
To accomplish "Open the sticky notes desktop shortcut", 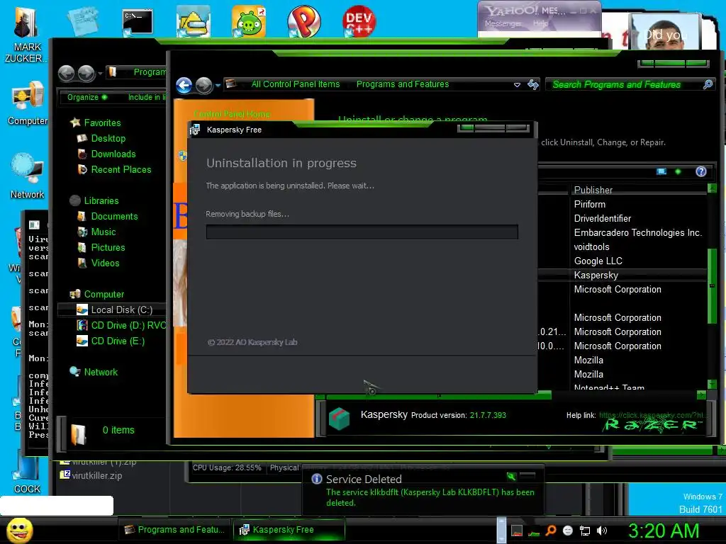I will pyautogui.click(x=82, y=22).
